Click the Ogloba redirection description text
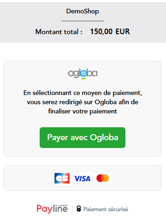Viewport: 166px width, 219px height. point(83,102)
